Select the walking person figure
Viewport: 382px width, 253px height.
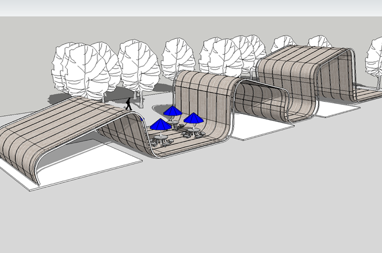[128, 104]
